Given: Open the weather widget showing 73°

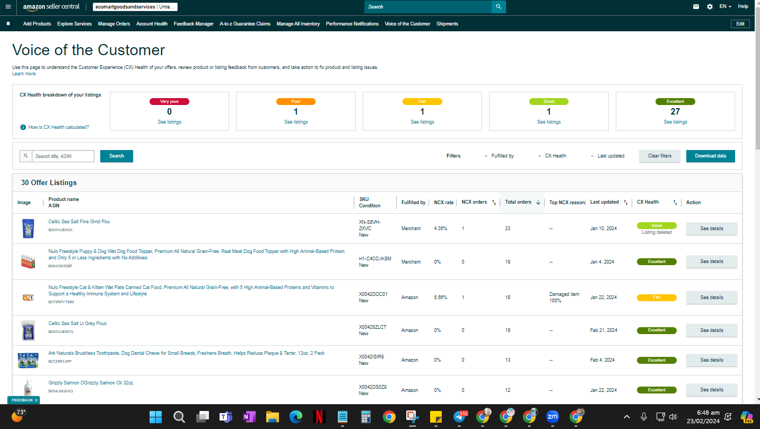Looking at the screenshot, I should [x=18, y=416].
